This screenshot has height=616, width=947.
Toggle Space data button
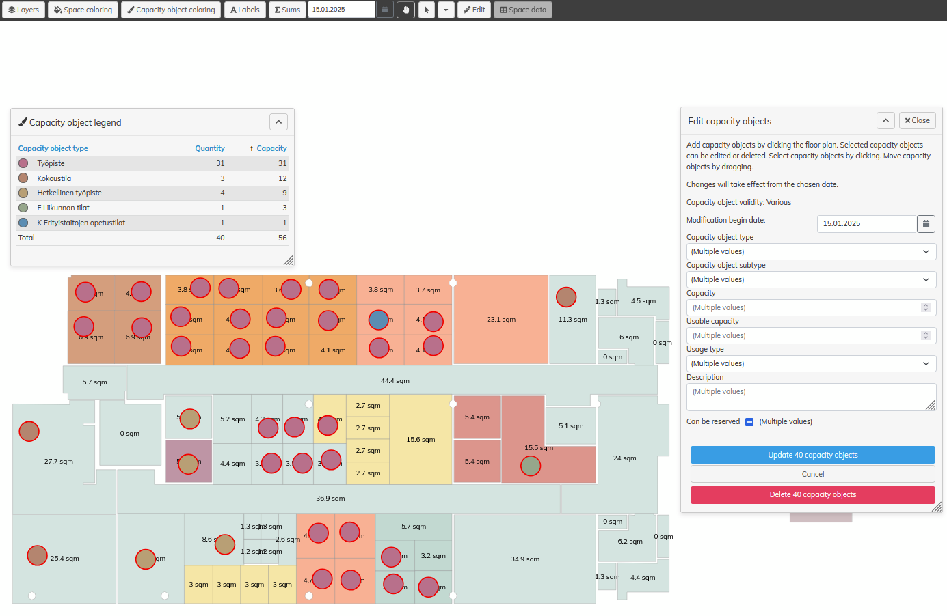[523, 10]
